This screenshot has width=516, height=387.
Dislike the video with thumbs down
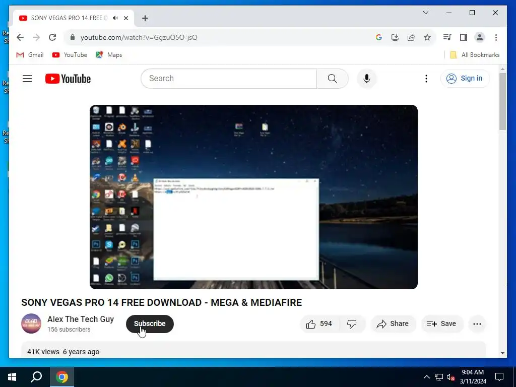352,324
